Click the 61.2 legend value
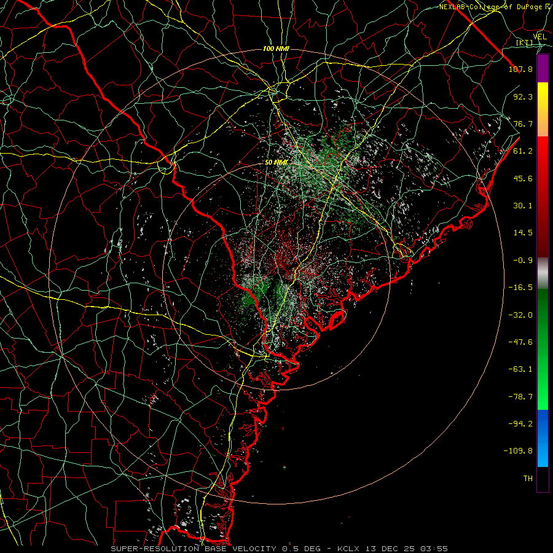The width and height of the screenshot is (553, 553). coord(523,151)
